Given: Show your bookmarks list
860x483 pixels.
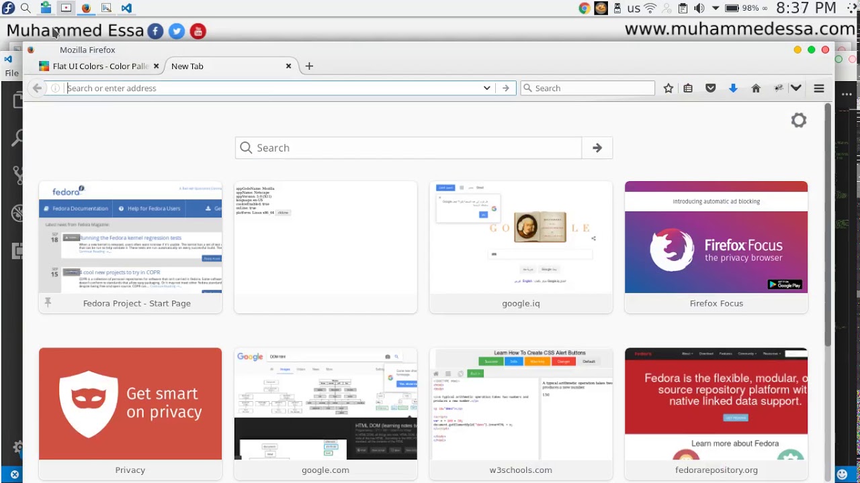Looking at the screenshot, I should coord(688,88).
